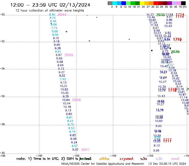Click the 's3a' satellite legend label
The width and height of the screenshot is (189, 166).
[x=144, y=159]
